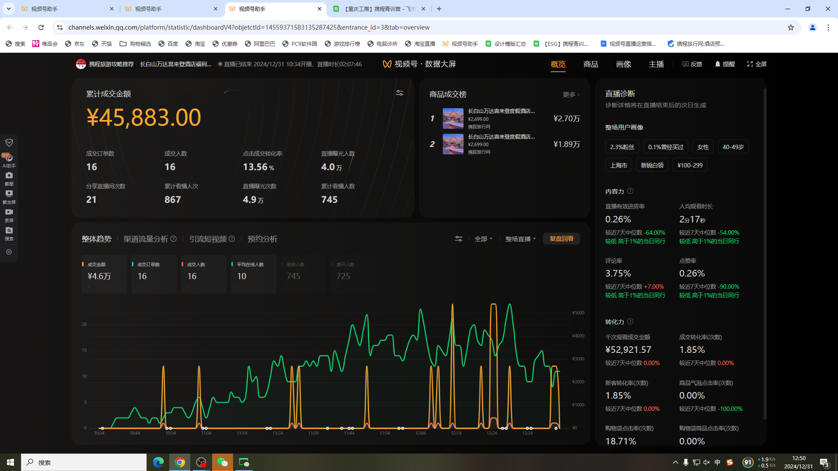
Task: Enter 全屏 fullscreen mode
Action: pyautogui.click(x=757, y=64)
